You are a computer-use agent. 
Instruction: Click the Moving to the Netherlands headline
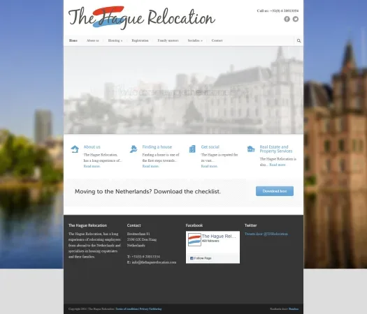[147, 191]
